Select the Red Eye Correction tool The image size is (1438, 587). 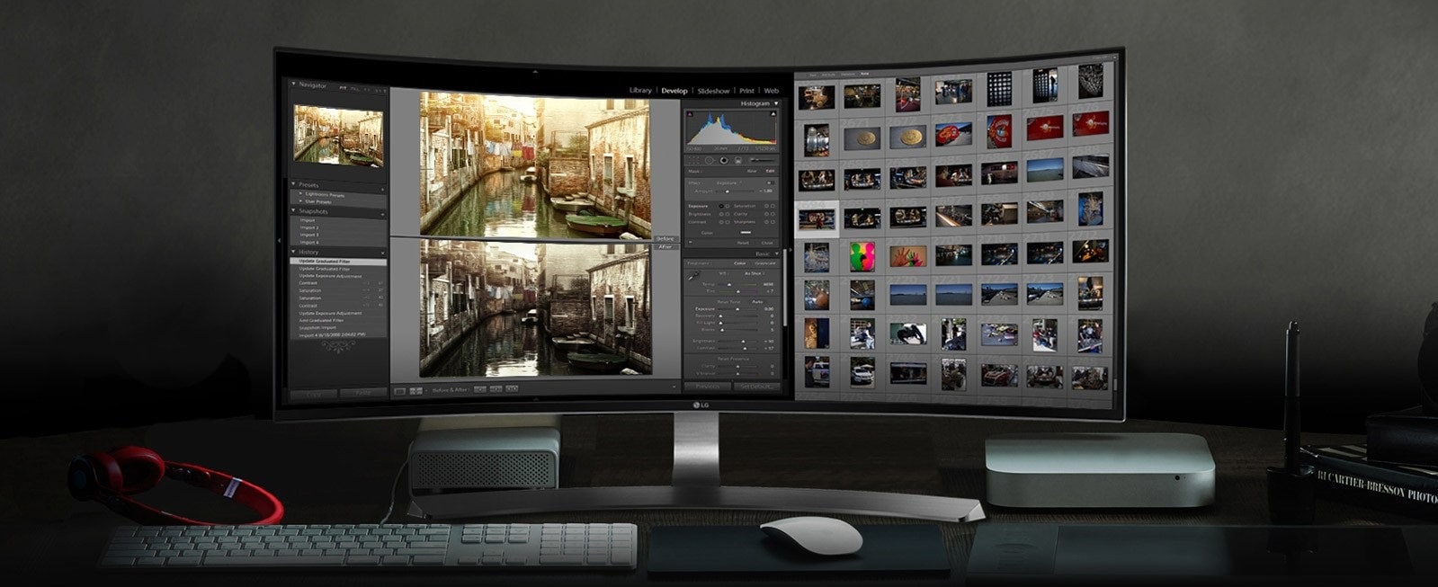click(724, 159)
